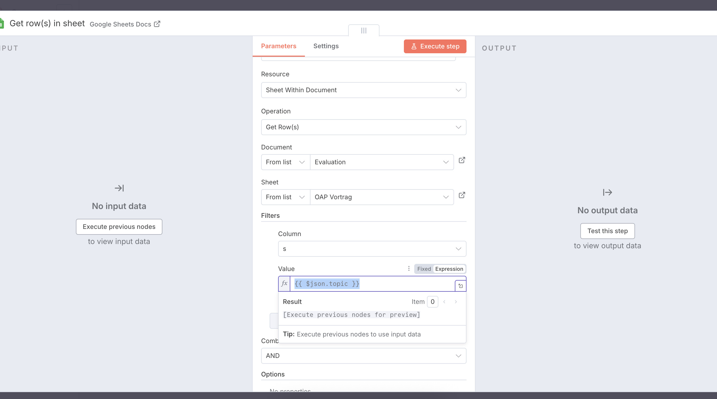Viewport: 717px width, 399px height.
Task: Select the Parameters tab
Action: (279, 46)
